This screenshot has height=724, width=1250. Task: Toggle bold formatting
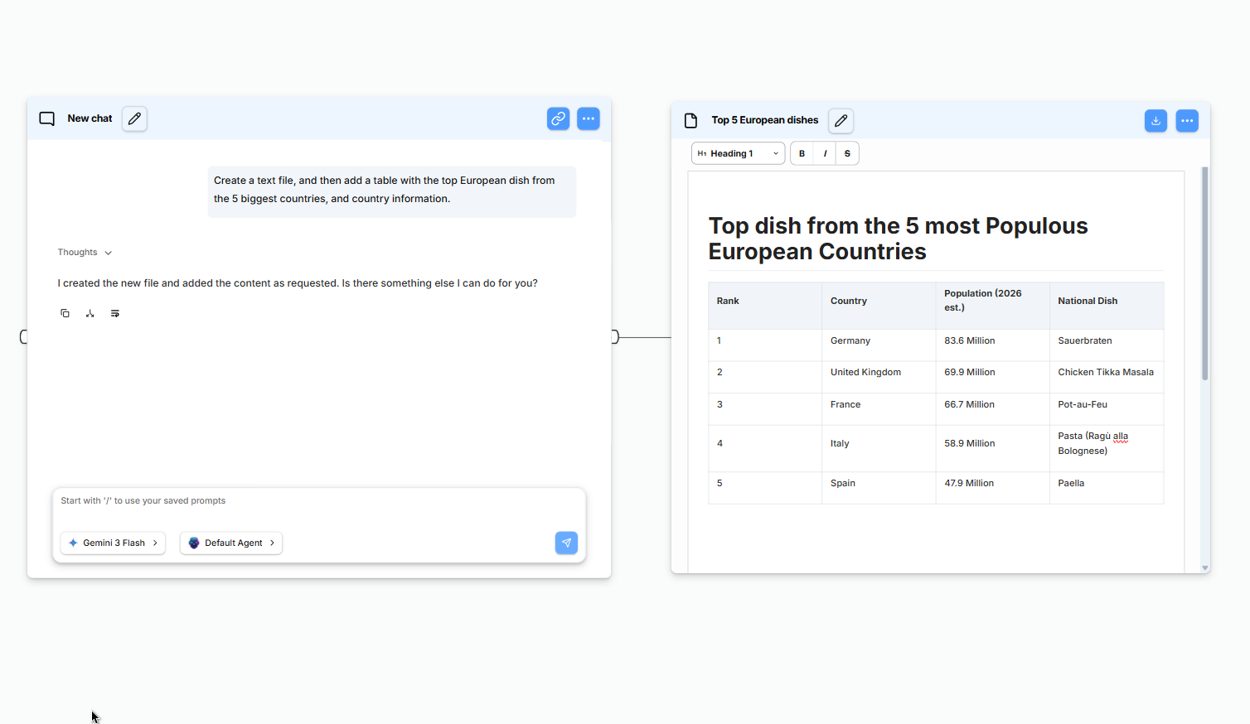click(x=802, y=152)
